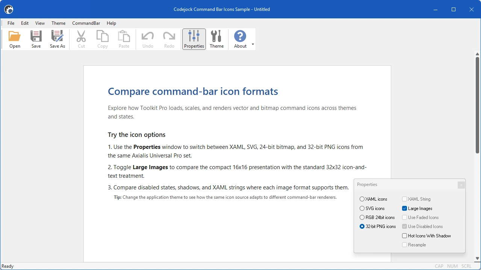Click the "Compare command-bar icon formats" heading

tap(193, 91)
